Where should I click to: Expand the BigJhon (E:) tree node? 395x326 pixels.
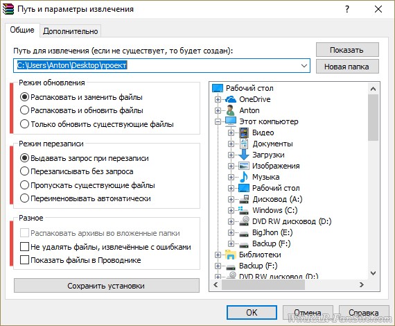(231, 233)
